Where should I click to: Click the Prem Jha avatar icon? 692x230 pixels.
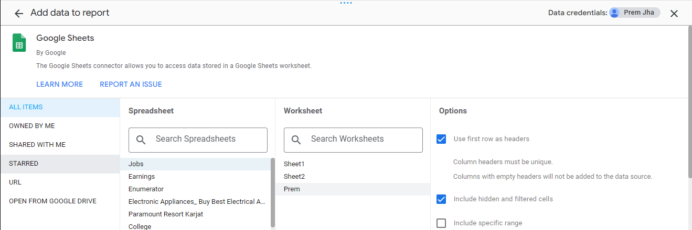pyautogui.click(x=614, y=13)
